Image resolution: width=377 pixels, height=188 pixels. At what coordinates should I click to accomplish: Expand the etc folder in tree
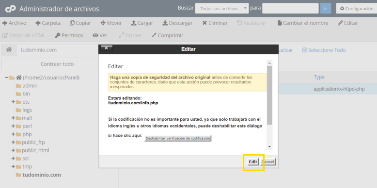[x=13, y=102]
